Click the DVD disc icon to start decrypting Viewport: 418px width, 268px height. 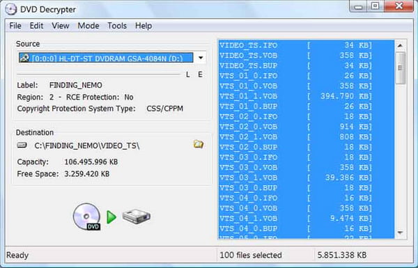87,216
